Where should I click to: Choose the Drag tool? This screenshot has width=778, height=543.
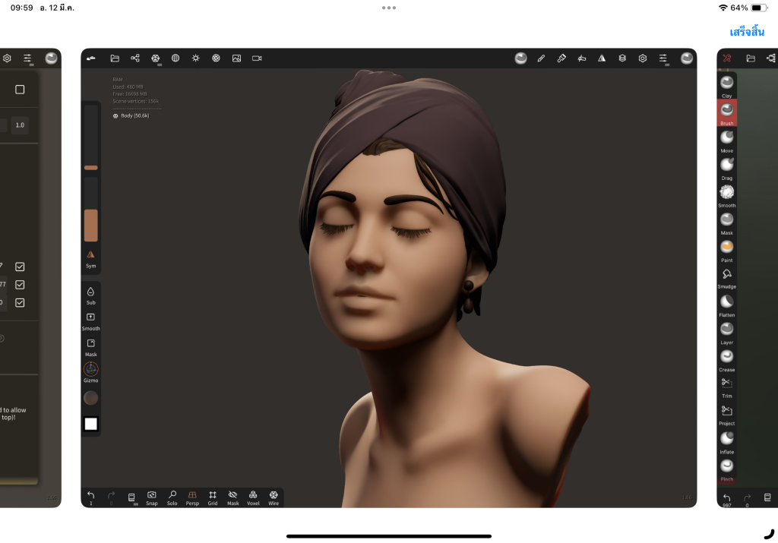tap(727, 165)
